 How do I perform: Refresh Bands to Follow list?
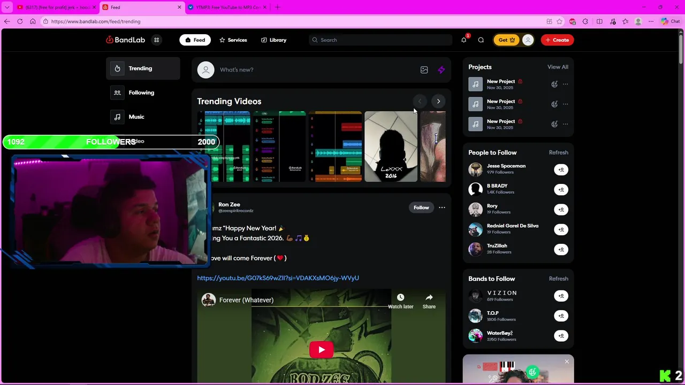(558, 279)
